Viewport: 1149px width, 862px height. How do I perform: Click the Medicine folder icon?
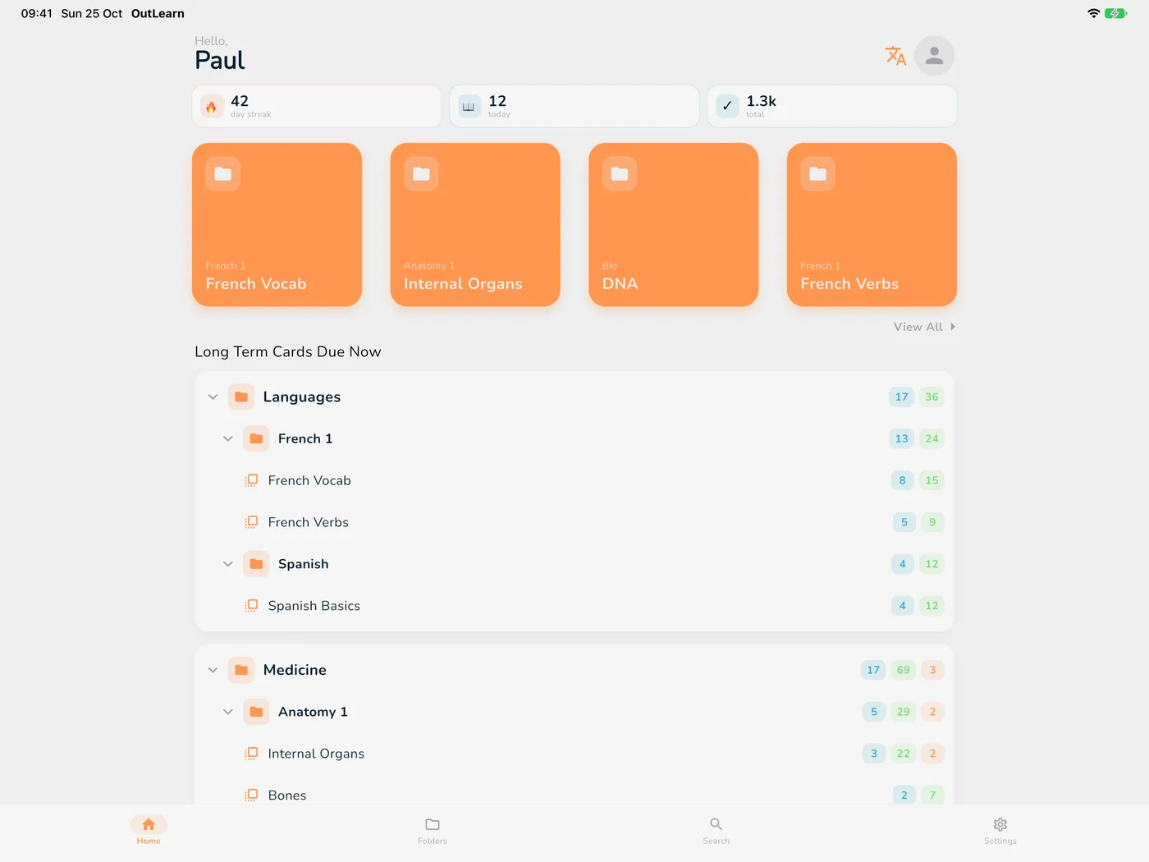pos(241,670)
